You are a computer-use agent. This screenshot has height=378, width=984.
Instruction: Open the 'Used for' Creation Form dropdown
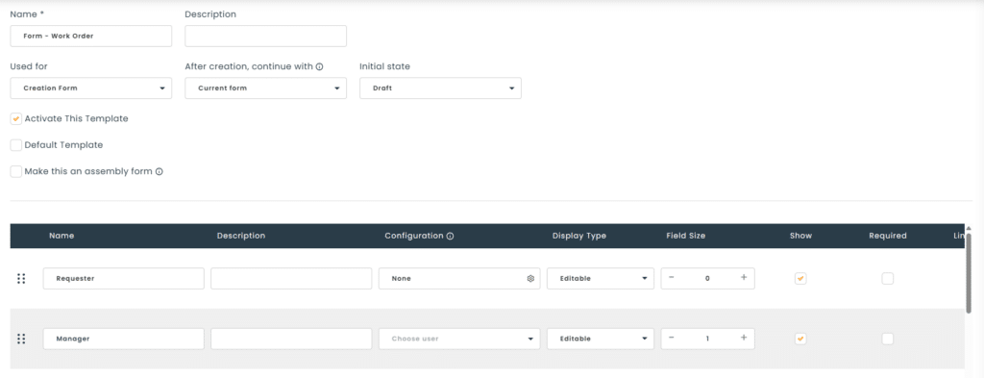pyautogui.click(x=91, y=88)
